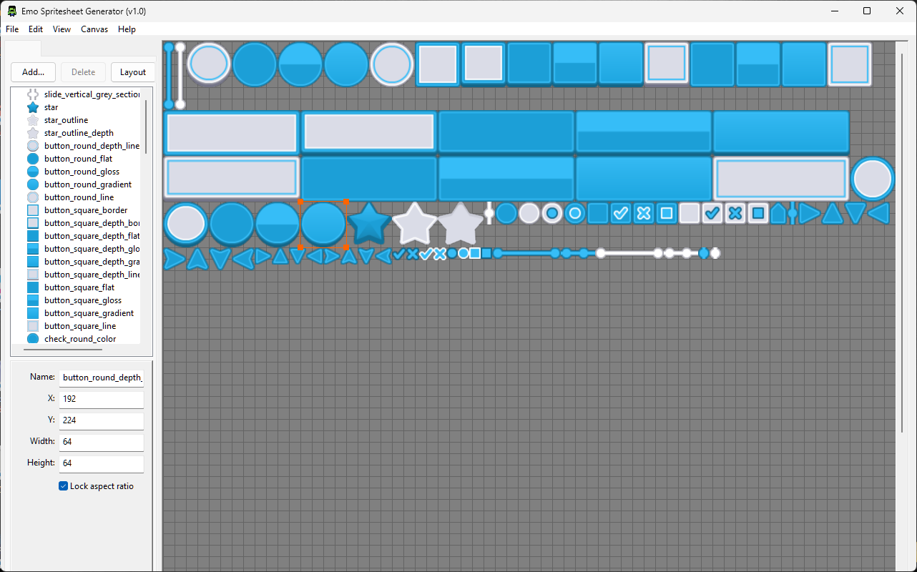This screenshot has width=917, height=572.
Task: Click the button_square_flat icon in list
Action: click(x=32, y=287)
